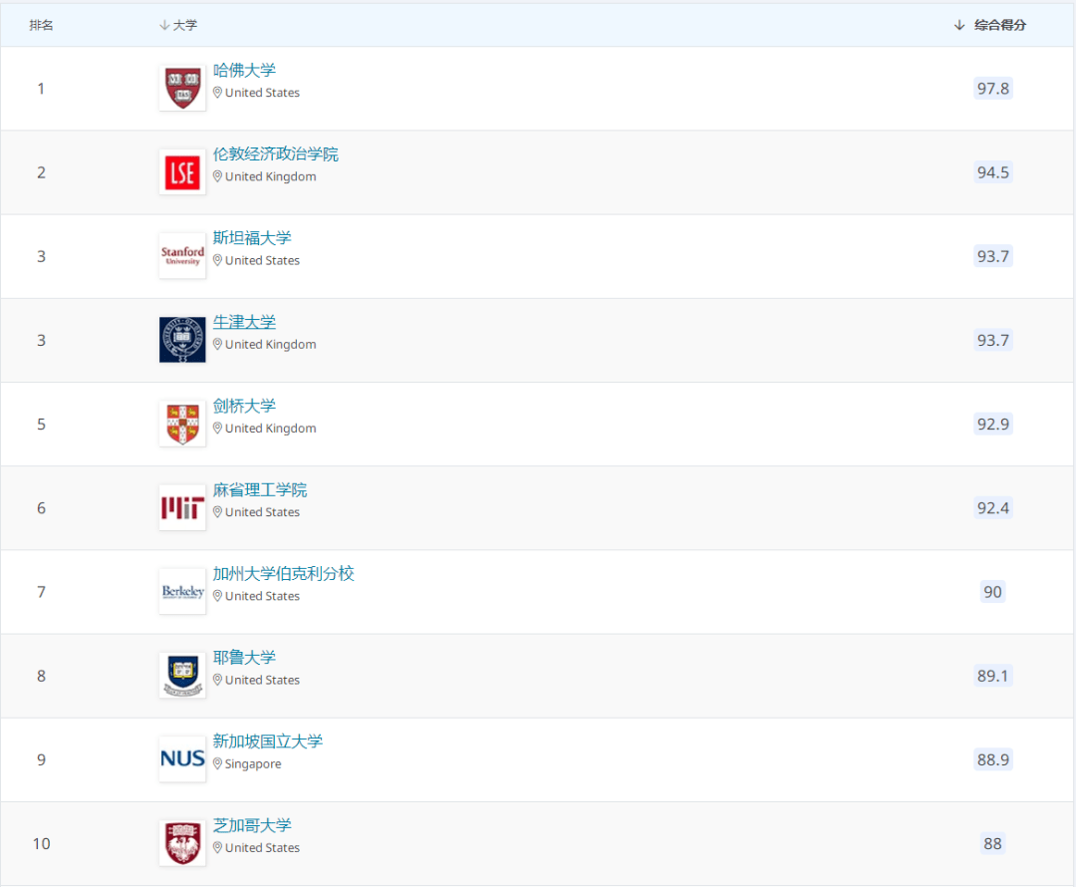Screen dimensions: 1076x887
Task: Select score 92.9
Action: 993,424
